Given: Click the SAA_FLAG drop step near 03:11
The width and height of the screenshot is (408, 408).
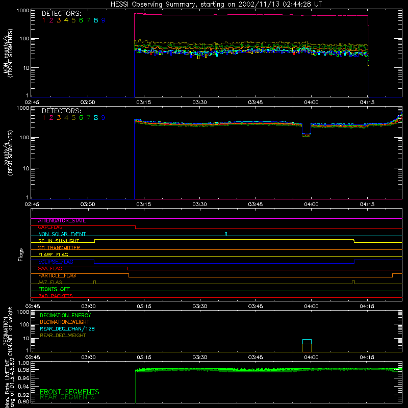Looking at the screenshot, I should (128, 269).
